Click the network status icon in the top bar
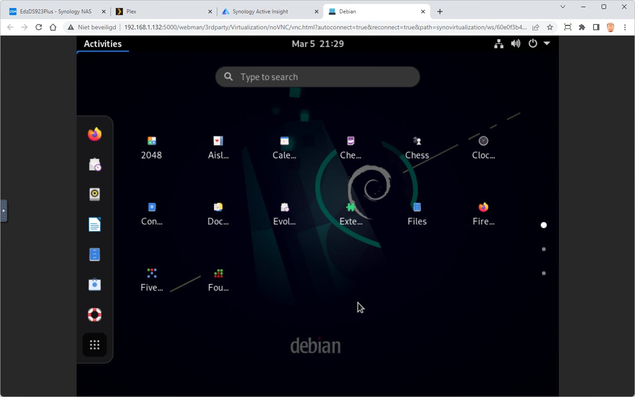This screenshot has height=397, width=635. pos(499,44)
